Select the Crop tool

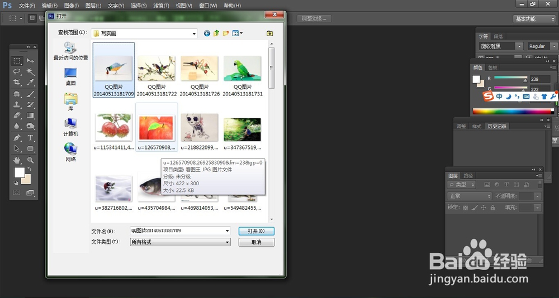pyautogui.click(x=17, y=82)
